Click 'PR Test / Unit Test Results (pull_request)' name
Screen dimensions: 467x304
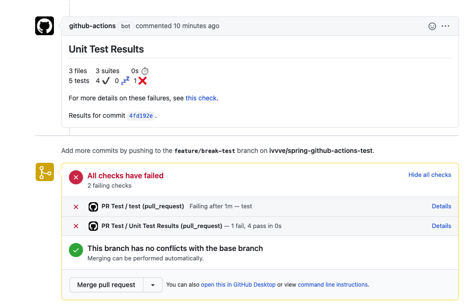tap(162, 226)
